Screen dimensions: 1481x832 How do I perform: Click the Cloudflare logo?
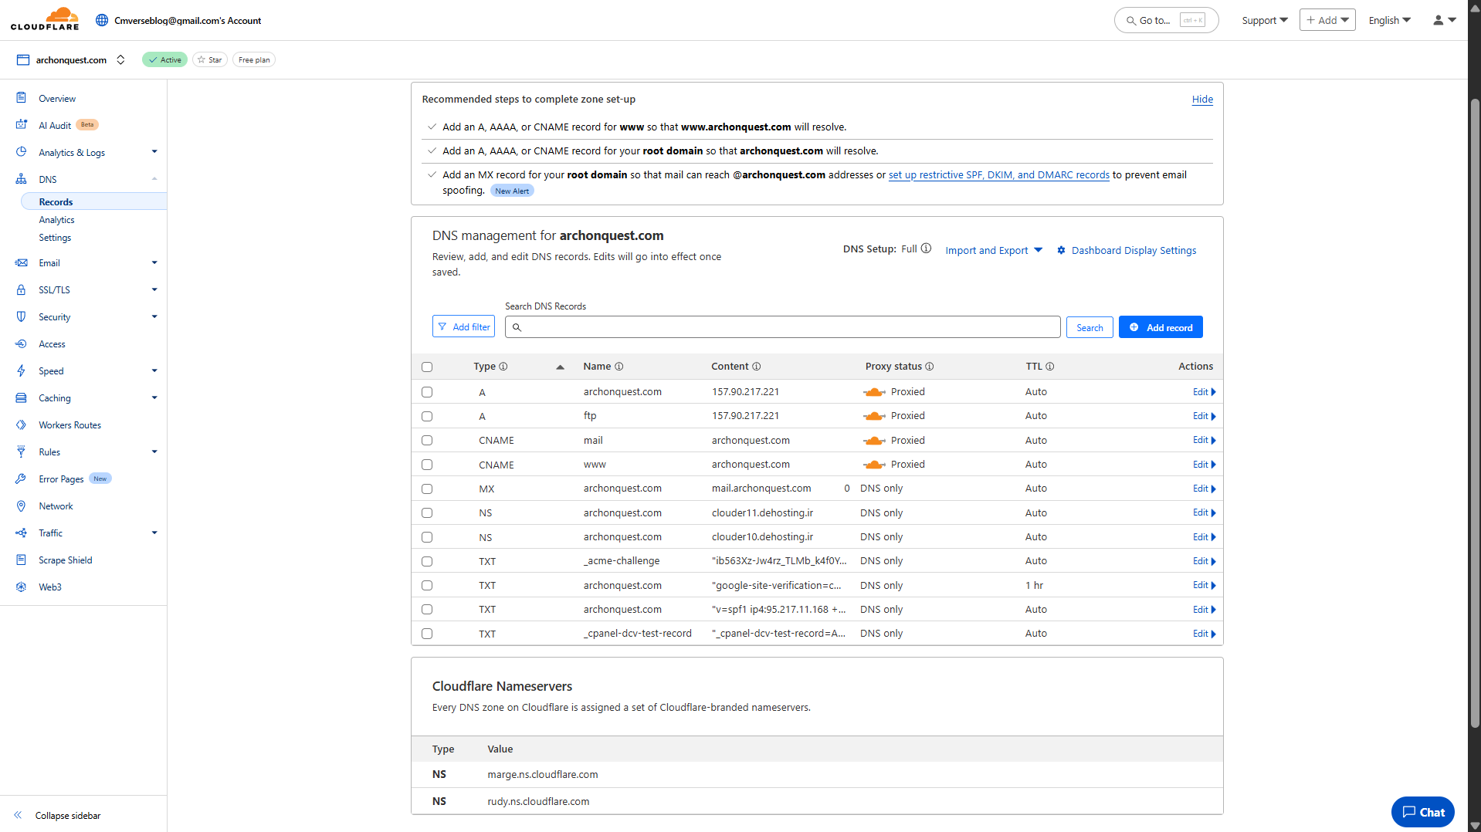[x=45, y=19]
